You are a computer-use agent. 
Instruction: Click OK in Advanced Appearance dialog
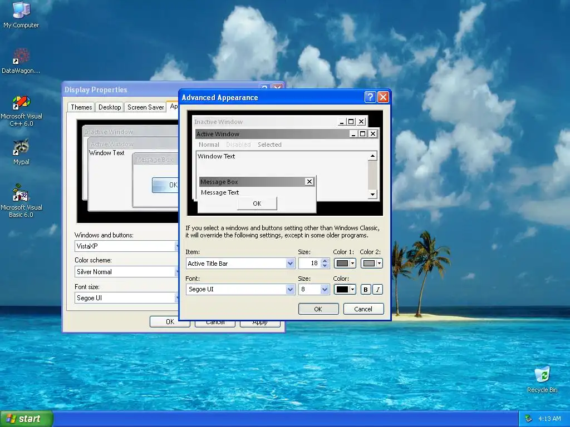tap(318, 309)
